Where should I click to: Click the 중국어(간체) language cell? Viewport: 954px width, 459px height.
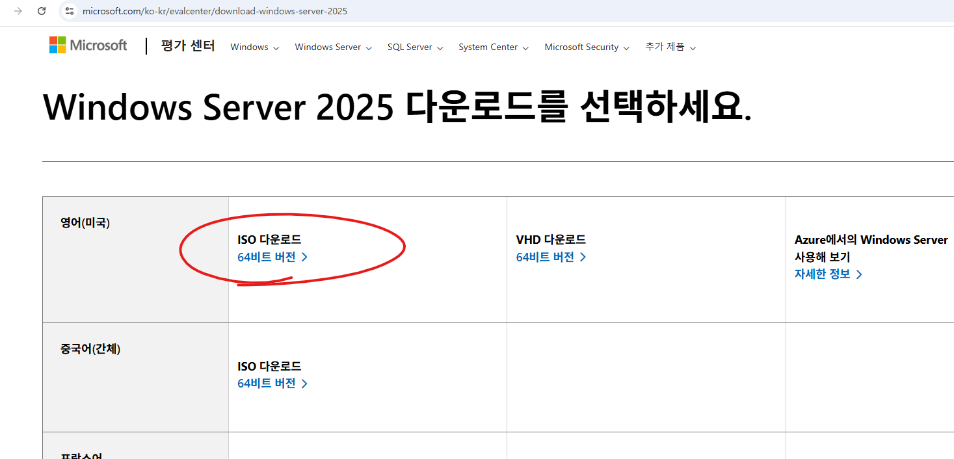click(x=135, y=377)
